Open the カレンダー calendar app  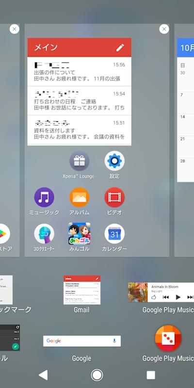[114, 234]
